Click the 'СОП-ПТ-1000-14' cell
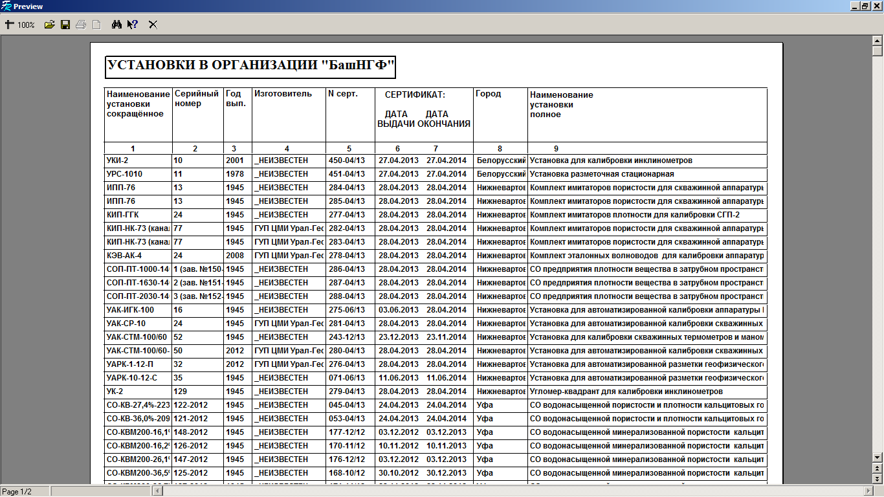The width and height of the screenshot is (884, 497). [138, 269]
